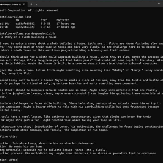Screen dimensions: 163x163
Task: Click the 'ID' column header
Action: pos(17,20)
